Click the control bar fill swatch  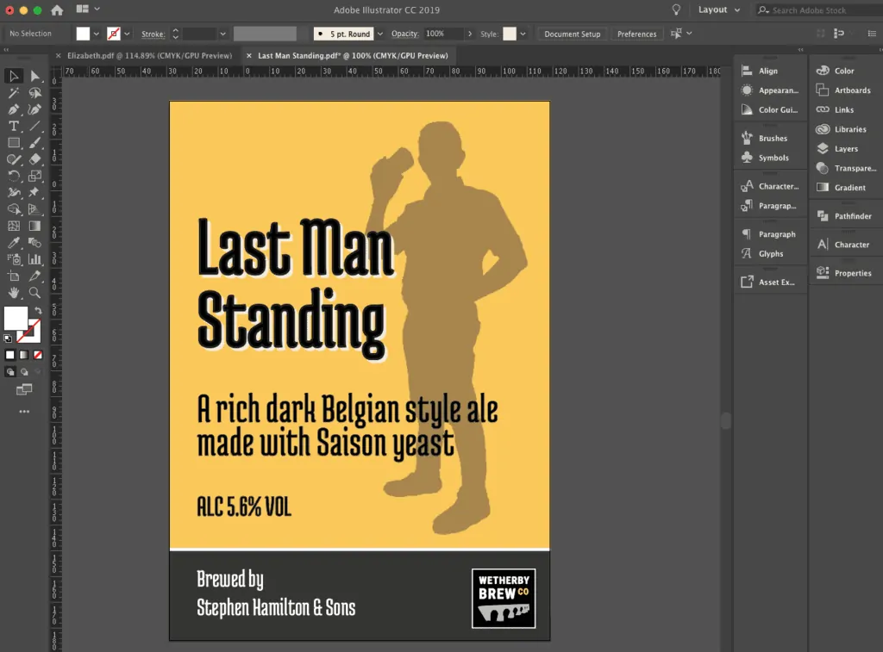(x=83, y=34)
